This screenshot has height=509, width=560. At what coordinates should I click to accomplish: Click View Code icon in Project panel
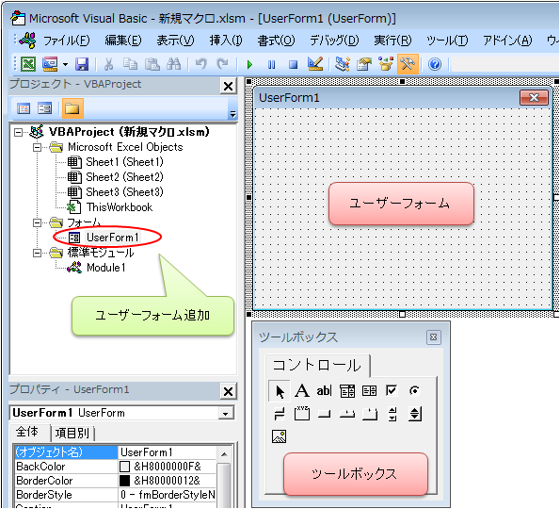click(x=24, y=108)
